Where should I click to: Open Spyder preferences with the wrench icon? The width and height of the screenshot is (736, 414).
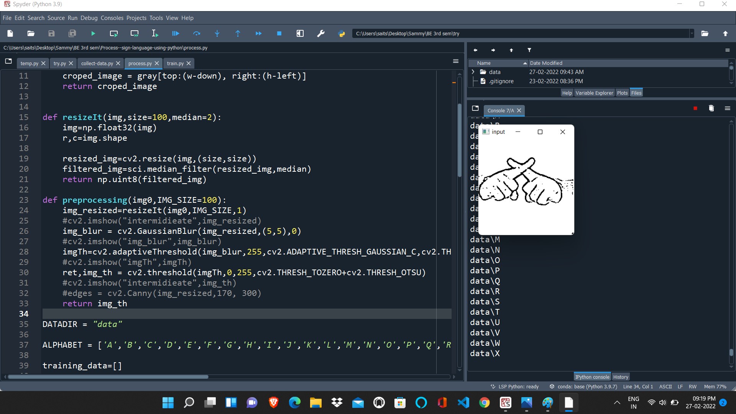321,33
